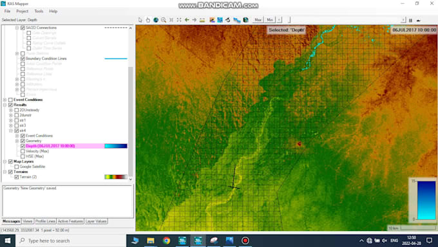
Task: Click the fixed zoom in icon
Action: click(x=171, y=20)
